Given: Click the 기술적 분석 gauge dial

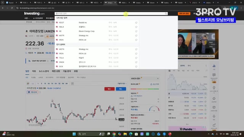Looking at the screenshot, I should [154, 108].
